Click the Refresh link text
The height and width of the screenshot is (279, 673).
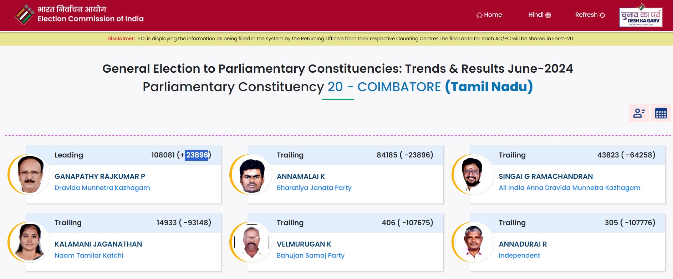(586, 15)
